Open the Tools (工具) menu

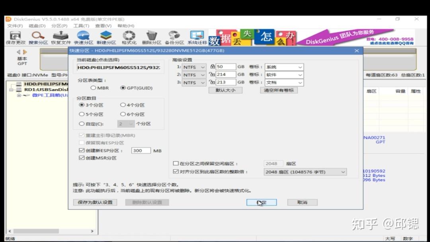tap(81, 26)
